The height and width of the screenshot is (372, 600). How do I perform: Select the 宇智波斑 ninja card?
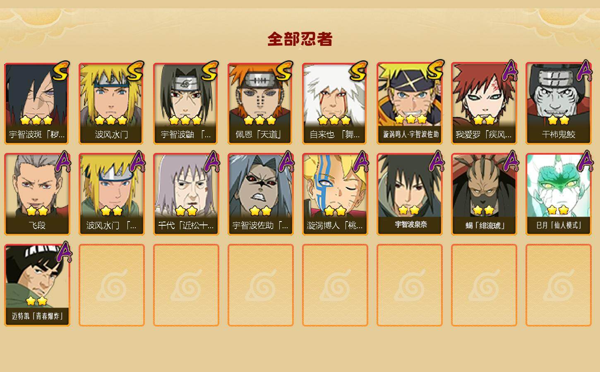pyautogui.click(x=37, y=103)
